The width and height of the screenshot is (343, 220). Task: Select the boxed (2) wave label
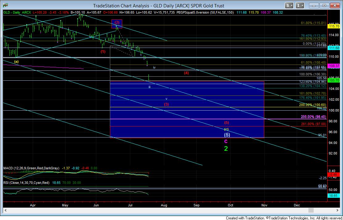click(117, 22)
